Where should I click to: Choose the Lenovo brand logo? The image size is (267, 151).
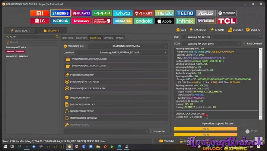[81, 21]
